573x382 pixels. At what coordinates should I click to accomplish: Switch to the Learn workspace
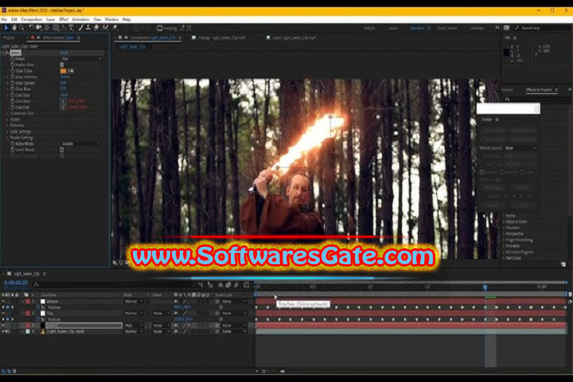393,28
